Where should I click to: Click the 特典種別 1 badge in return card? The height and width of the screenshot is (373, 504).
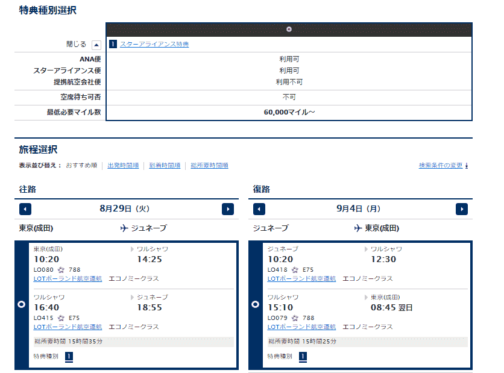coord(303,357)
